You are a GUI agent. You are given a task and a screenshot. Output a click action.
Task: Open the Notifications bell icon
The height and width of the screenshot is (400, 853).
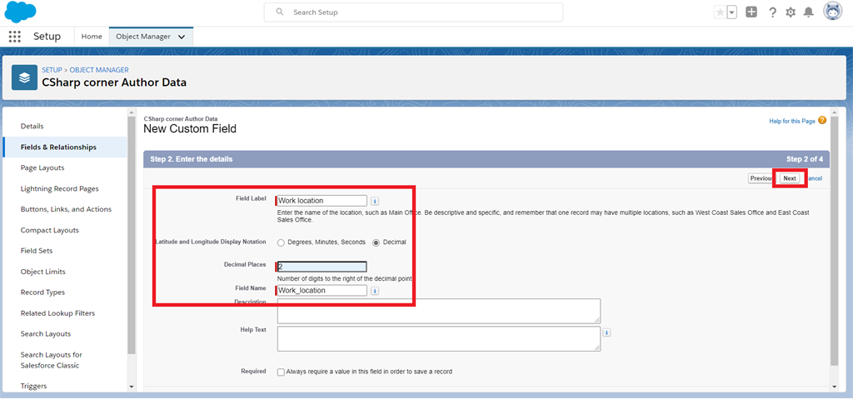pos(809,12)
